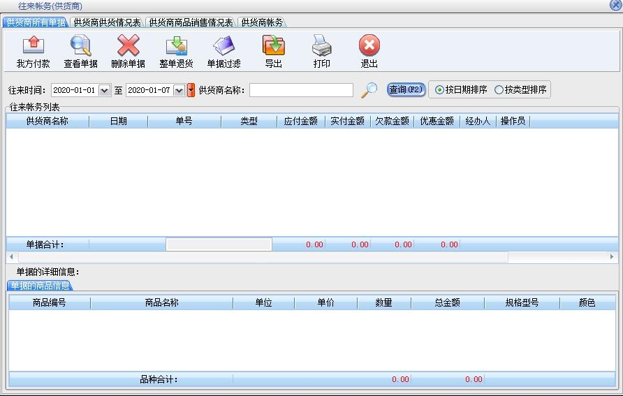
Task: Switch to 供货商所有单据 tab
Action: pos(36,22)
